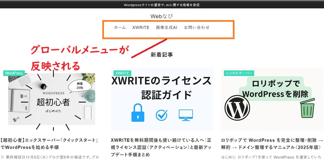This screenshot has height=161, width=324.
Task: Click the blue monitor icon in the license guide image
Action: point(187,114)
